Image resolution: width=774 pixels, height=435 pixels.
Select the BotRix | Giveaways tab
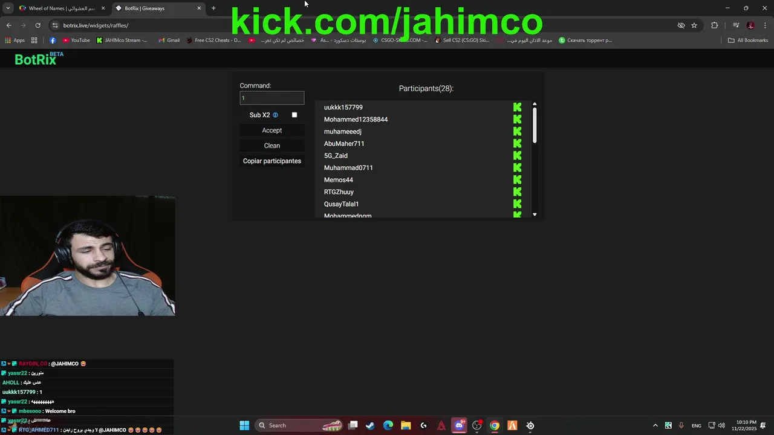click(x=159, y=8)
